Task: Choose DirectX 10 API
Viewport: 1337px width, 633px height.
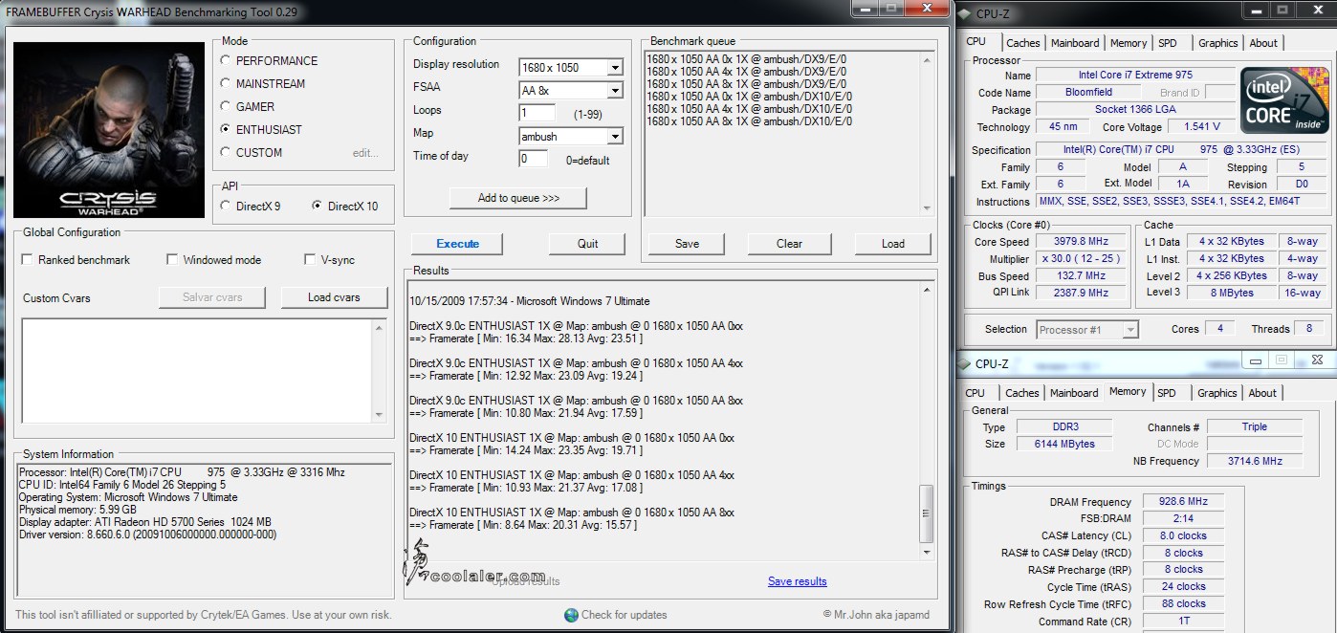Action: (x=318, y=206)
